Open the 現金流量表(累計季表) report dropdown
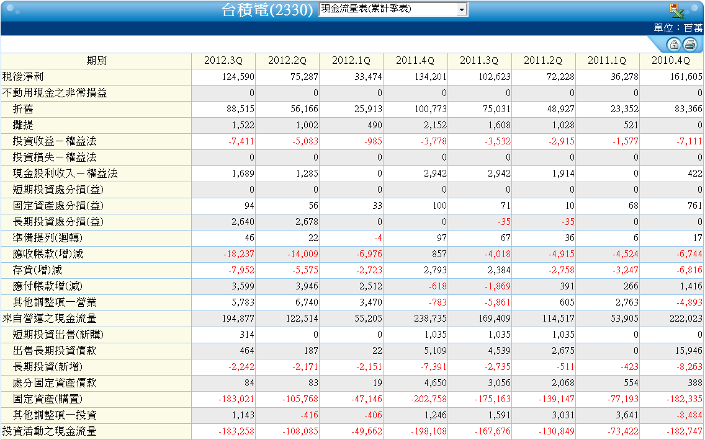This screenshot has height=440, width=705. [393, 9]
